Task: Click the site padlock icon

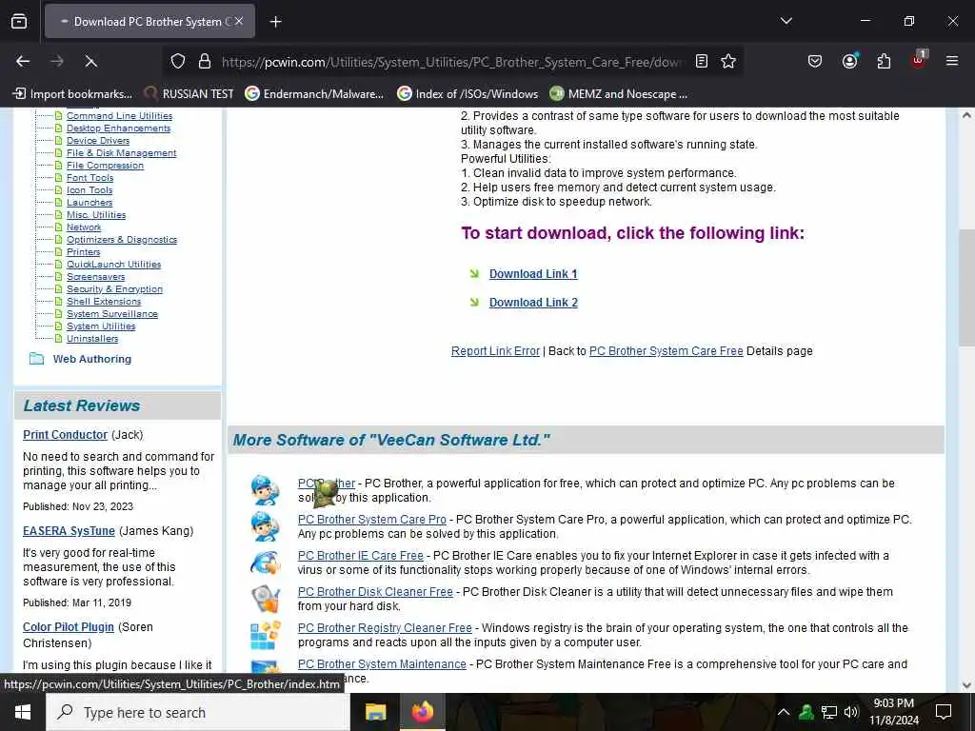Action: (205, 61)
